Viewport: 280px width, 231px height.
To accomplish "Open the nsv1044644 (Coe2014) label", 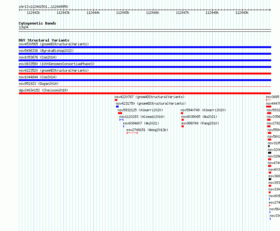I will pos(38,77).
